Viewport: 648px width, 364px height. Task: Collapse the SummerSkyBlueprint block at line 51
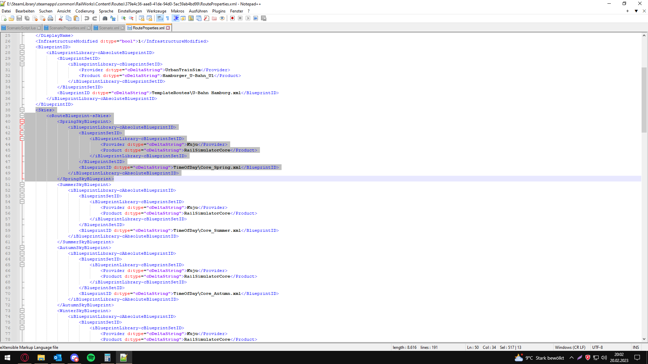(22, 185)
